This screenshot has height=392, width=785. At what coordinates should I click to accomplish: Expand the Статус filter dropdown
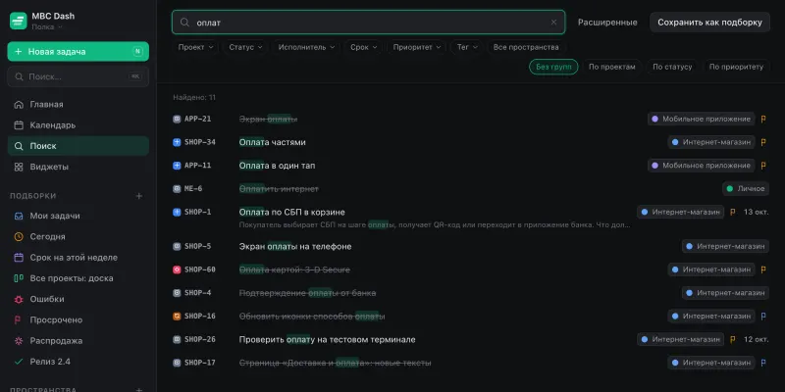click(x=245, y=47)
